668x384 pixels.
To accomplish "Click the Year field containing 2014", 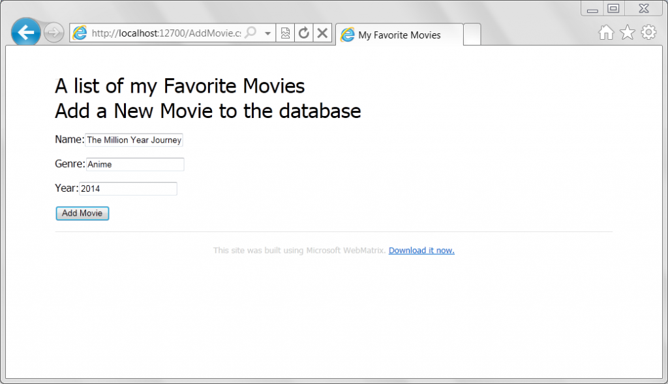I will (128, 188).
